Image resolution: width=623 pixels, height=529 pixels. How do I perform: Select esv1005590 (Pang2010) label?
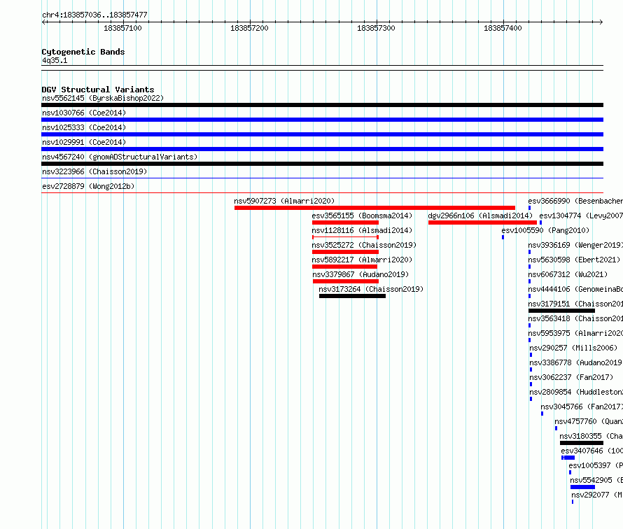coord(545,230)
